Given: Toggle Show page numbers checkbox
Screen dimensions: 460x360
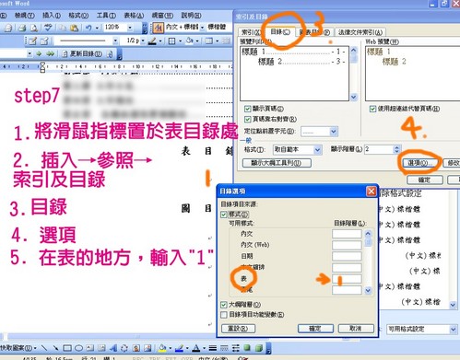Looking at the screenshot, I should (248, 109).
